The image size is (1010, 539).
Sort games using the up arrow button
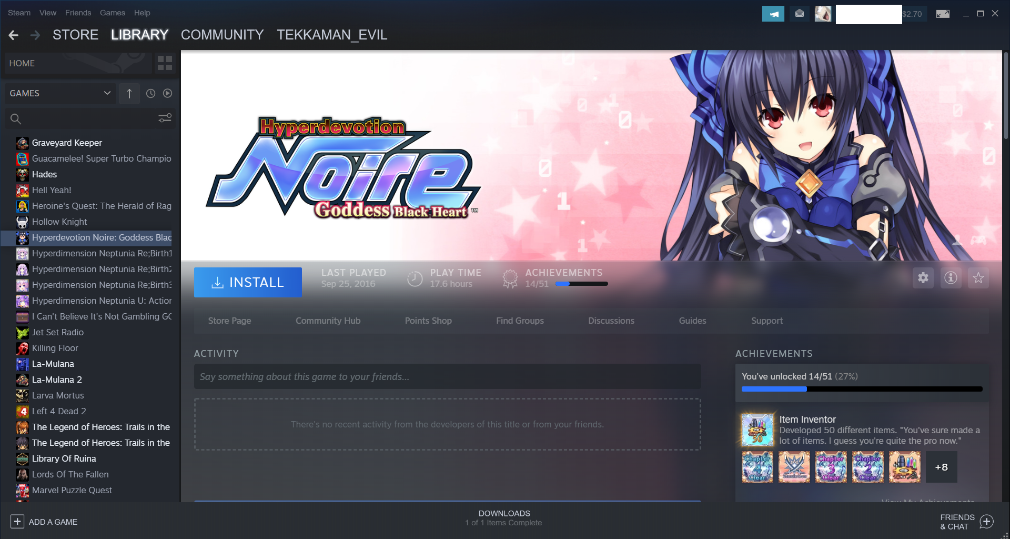point(129,93)
